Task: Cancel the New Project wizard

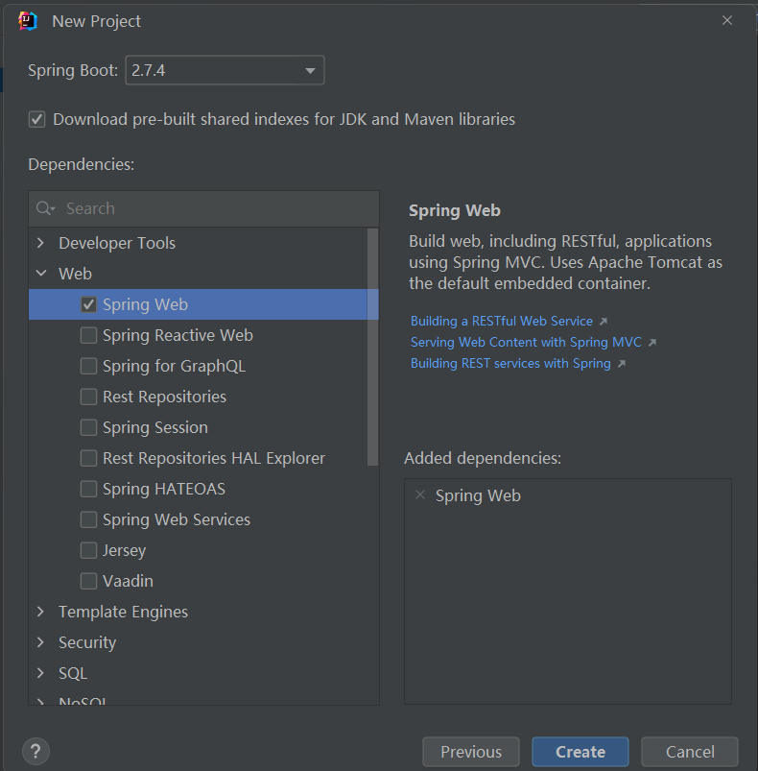Action: click(x=690, y=752)
